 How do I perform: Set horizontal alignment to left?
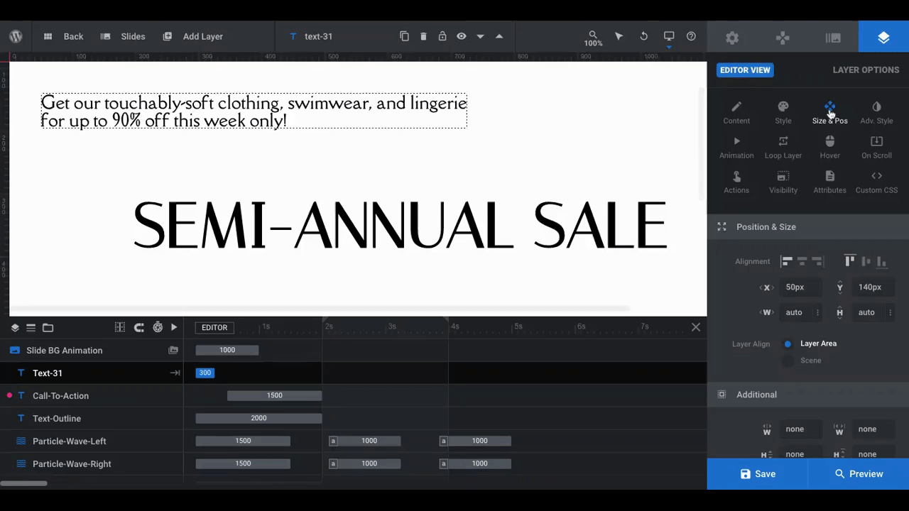point(786,262)
